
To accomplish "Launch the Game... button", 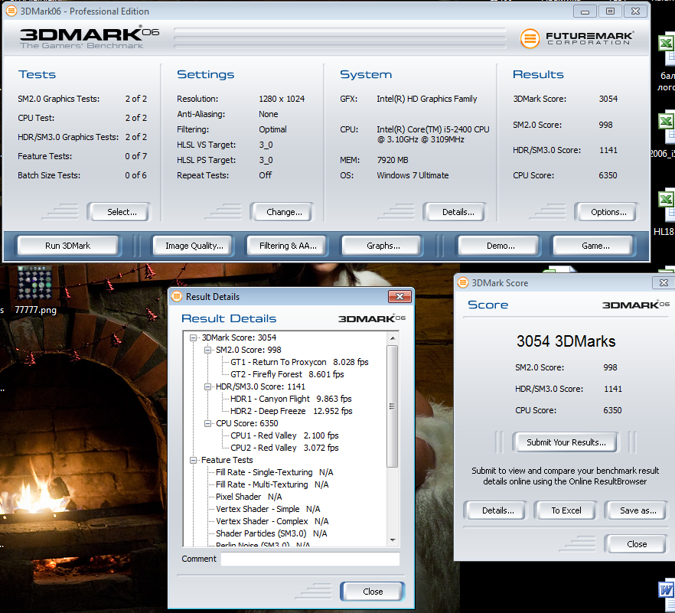I will point(594,246).
